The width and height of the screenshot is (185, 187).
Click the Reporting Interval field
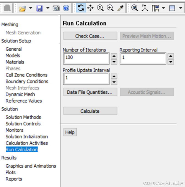click(x=143, y=59)
